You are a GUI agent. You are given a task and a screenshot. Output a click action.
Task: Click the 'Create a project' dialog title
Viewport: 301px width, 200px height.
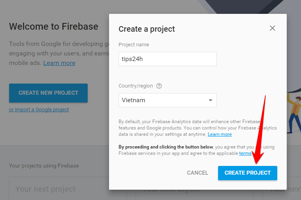click(x=147, y=29)
